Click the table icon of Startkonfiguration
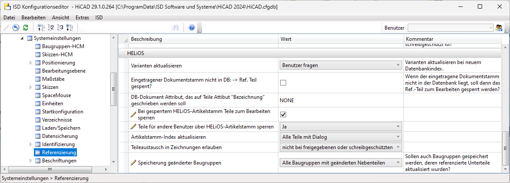This screenshot has height=183, width=510. point(37,112)
